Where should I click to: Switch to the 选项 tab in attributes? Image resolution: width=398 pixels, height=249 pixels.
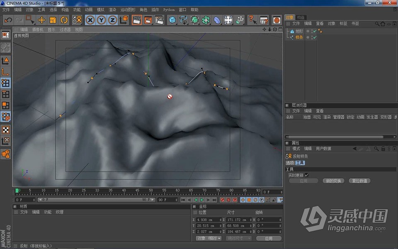click(290, 163)
